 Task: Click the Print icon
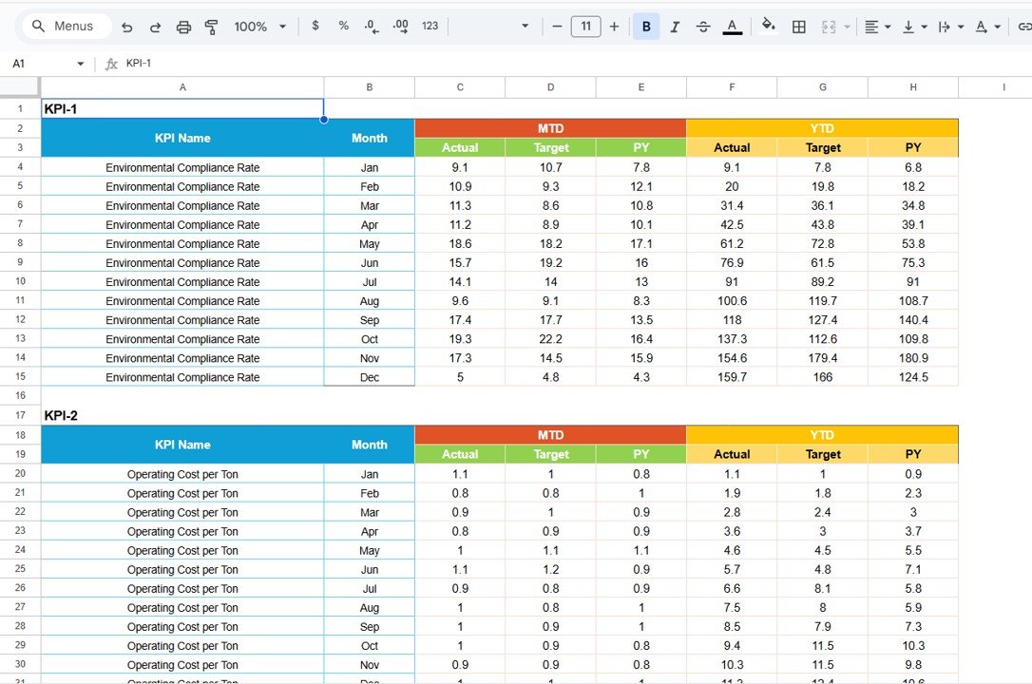point(183,26)
